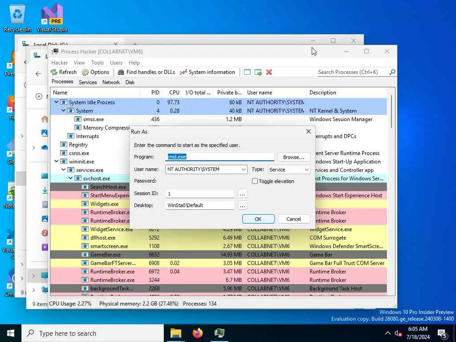Click Description column header
Viewport: 456px width, 342px height.
pyautogui.click(x=346, y=93)
